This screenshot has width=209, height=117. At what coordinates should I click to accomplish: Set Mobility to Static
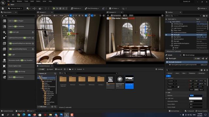(191, 90)
